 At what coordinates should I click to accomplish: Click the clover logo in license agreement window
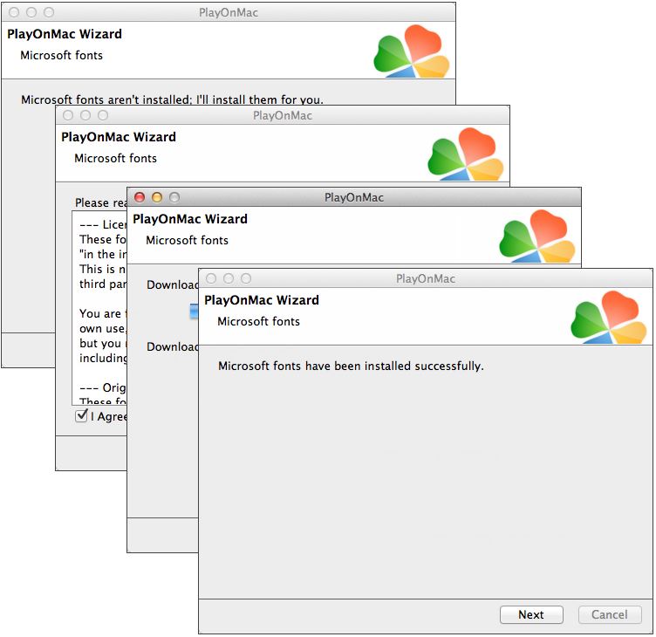click(x=466, y=154)
